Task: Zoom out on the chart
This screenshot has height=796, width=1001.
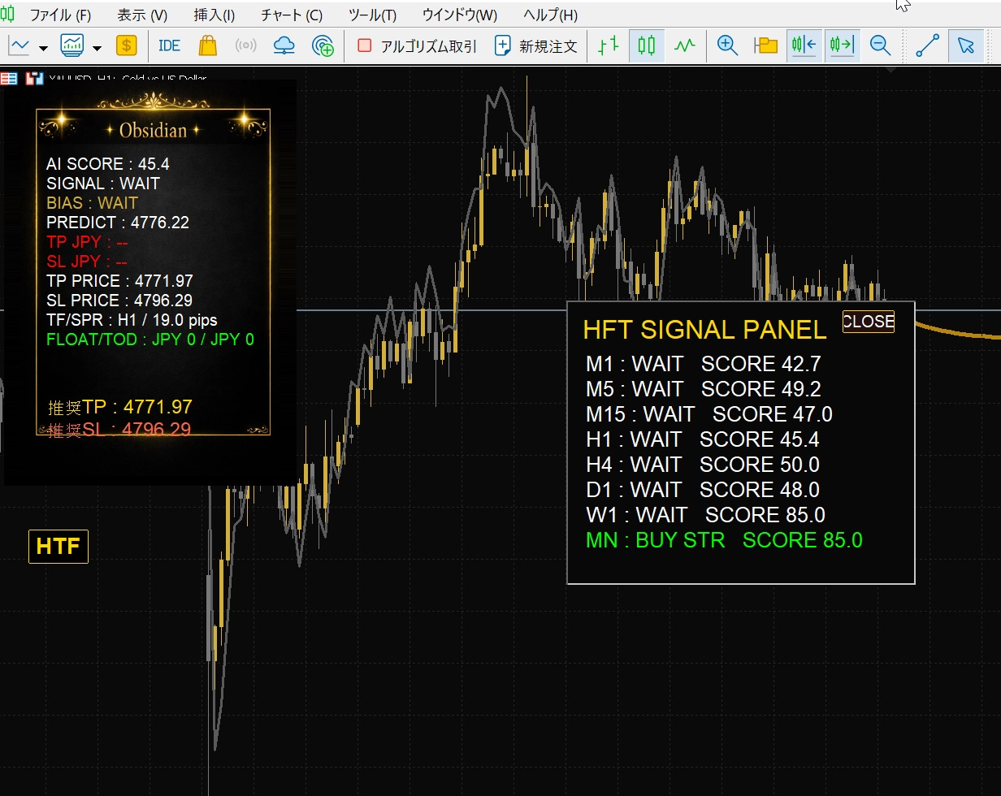Action: tap(880, 45)
